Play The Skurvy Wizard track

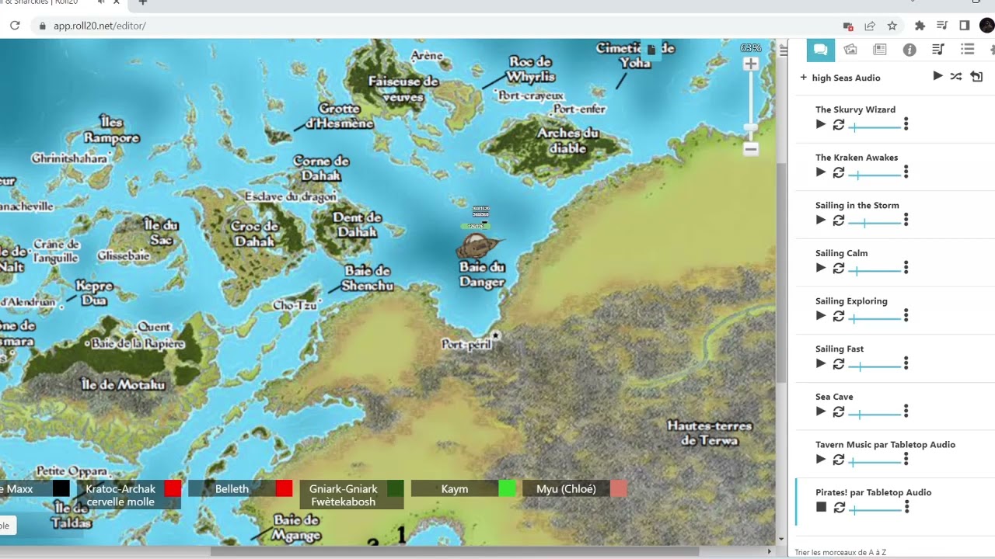(x=821, y=124)
